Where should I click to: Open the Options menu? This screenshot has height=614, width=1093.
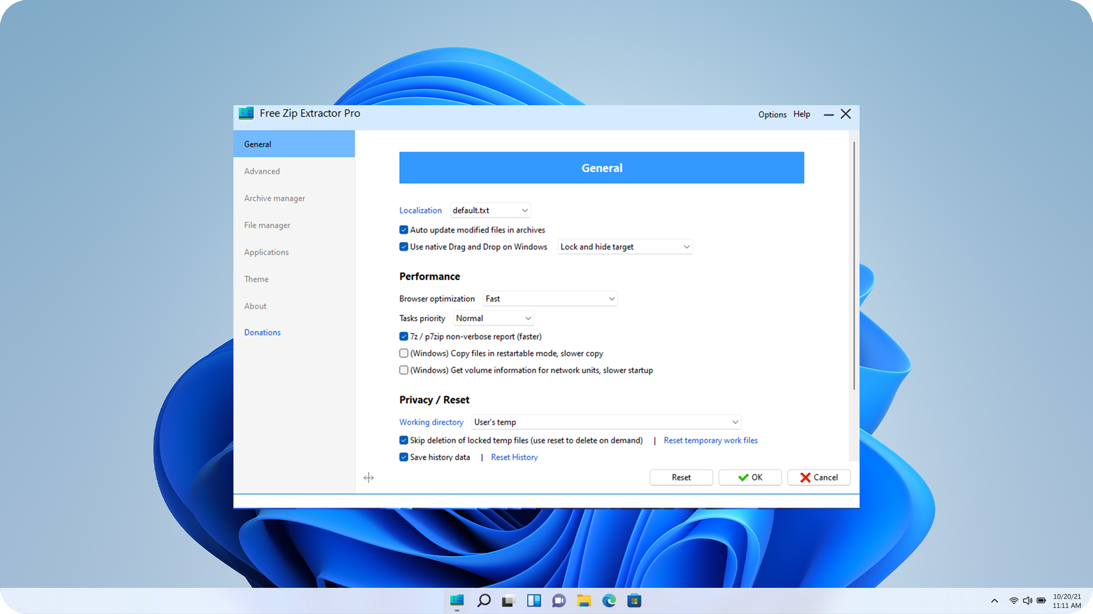(x=772, y=114)
